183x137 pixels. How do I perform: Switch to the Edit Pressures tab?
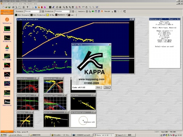click(x=22, y=15)
